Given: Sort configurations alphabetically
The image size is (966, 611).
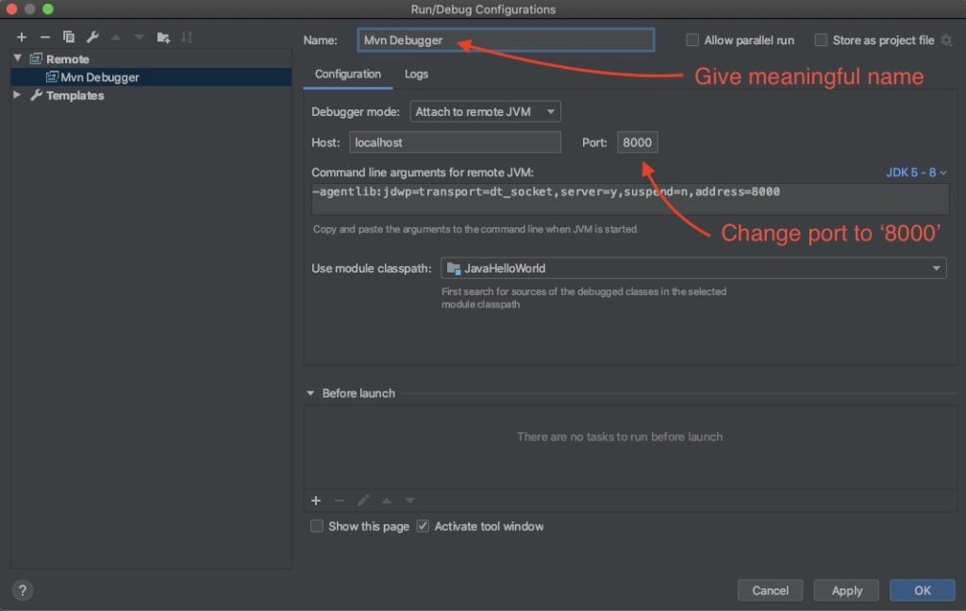Looking at the screenshot, I should pos(187,37).
